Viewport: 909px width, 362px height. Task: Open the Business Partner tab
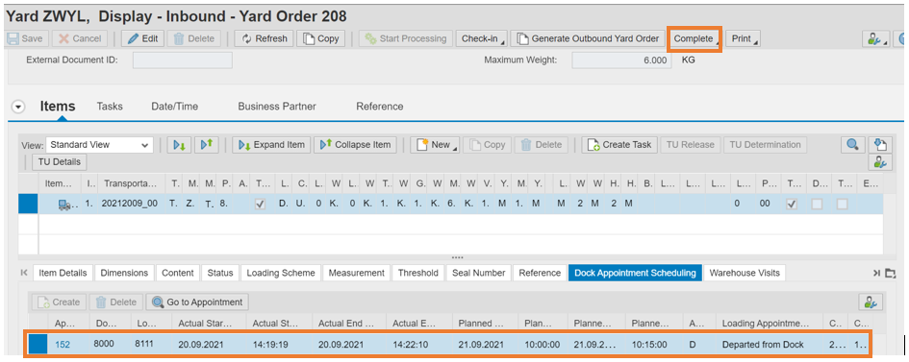click(x=277, y=107)
